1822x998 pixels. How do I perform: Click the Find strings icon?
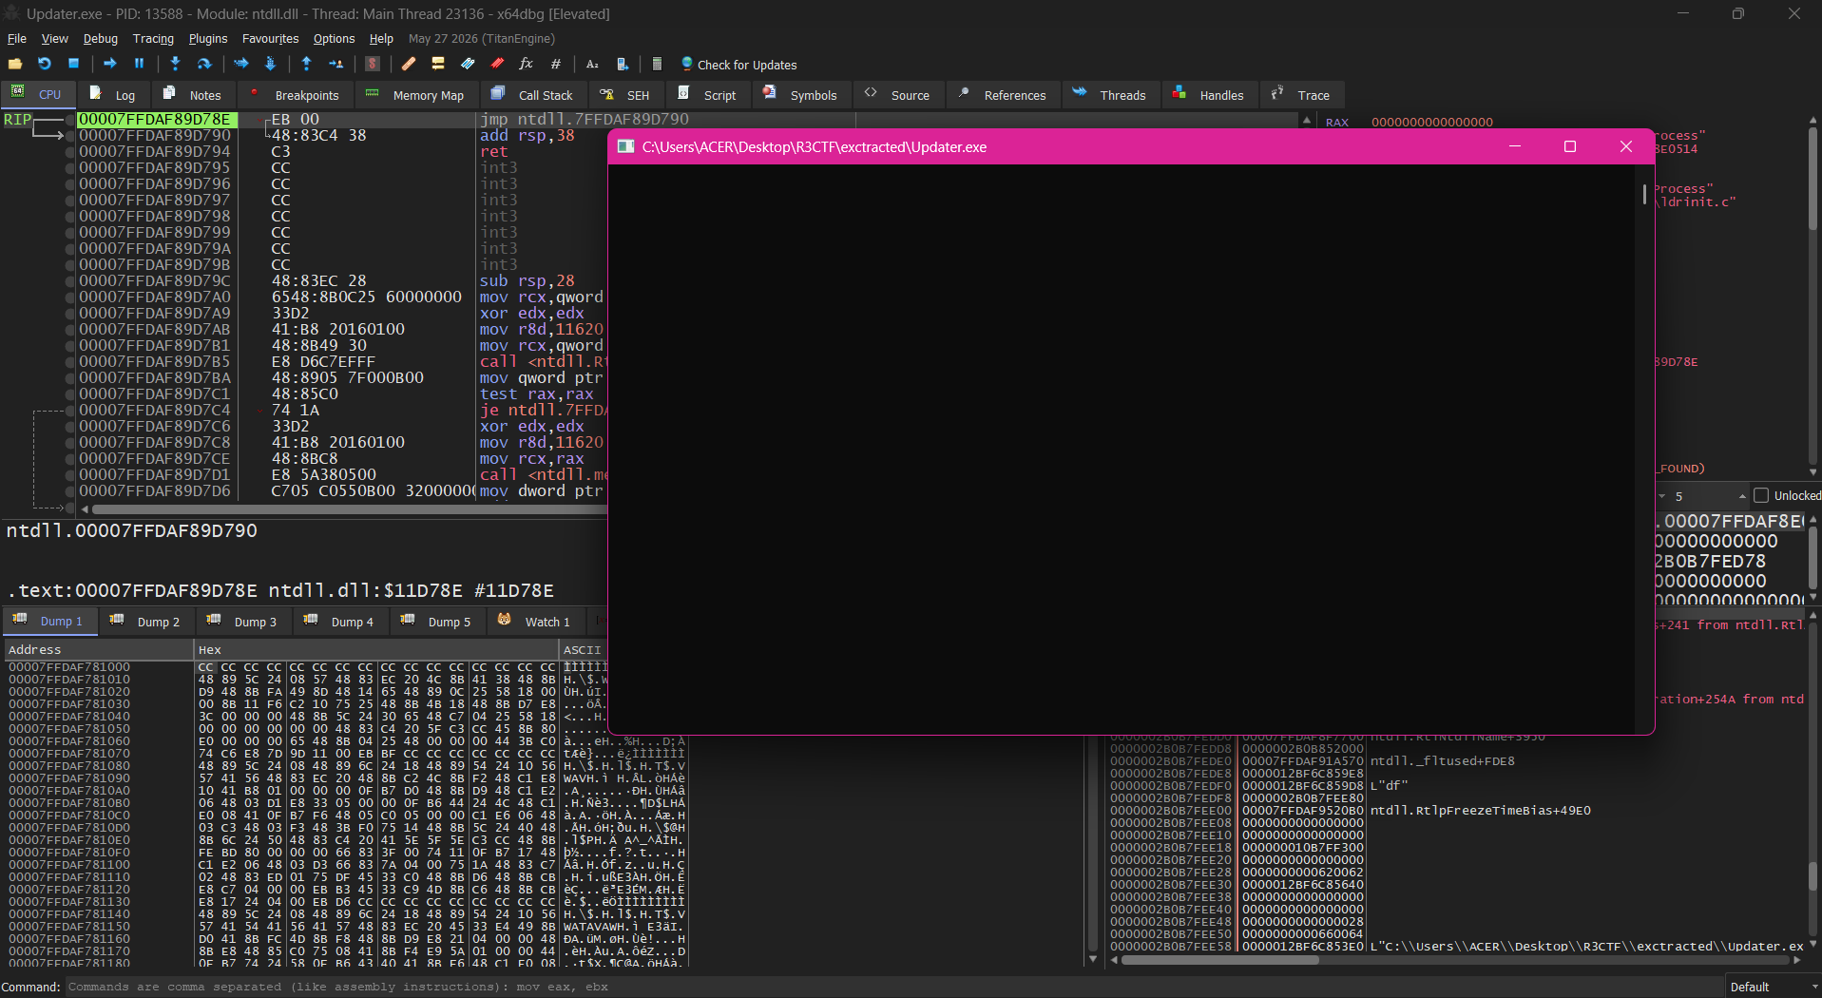(592, 64)
